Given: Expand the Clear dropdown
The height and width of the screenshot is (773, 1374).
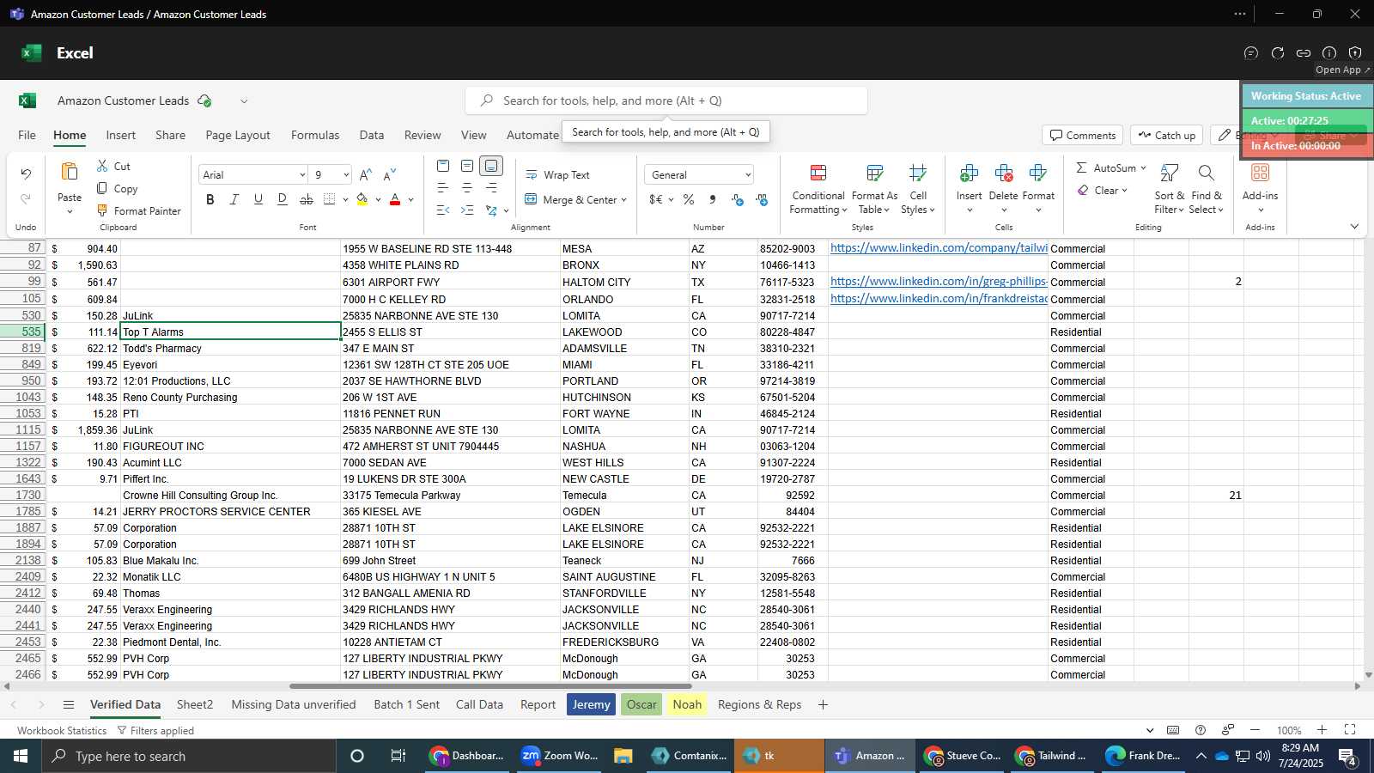Looking at the screenshot, I should (x=1124, y=191).
